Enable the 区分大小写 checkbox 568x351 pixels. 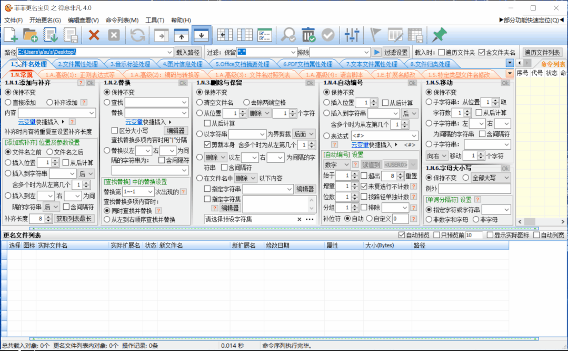point(115,131)
